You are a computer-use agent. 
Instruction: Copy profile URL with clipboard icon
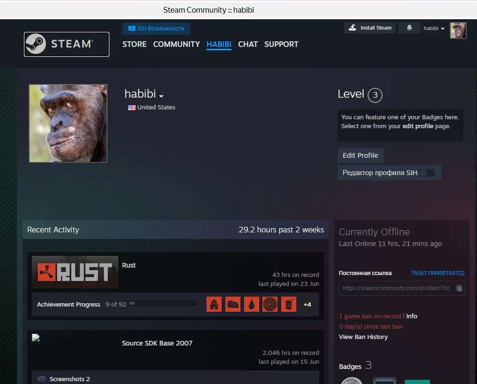click(459, 288)
